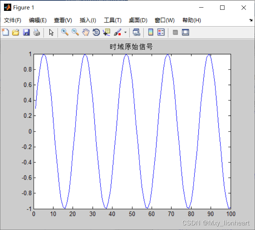255x230 pixels.
Task: Click the Show Plot Tools icon
Action: click(x=185, y=32)
